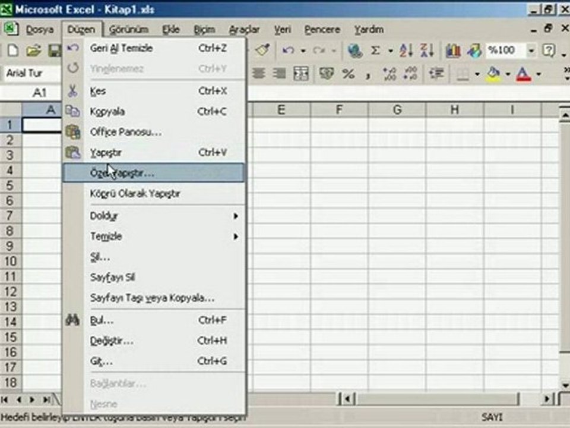
Task: Open the Veri menu
Action: (x=283, y=30)
